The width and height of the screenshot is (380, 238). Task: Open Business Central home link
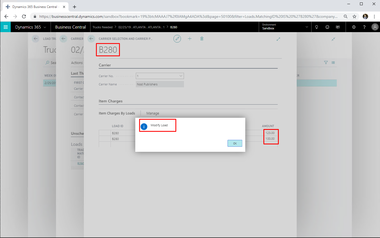[x=70, y=27]
